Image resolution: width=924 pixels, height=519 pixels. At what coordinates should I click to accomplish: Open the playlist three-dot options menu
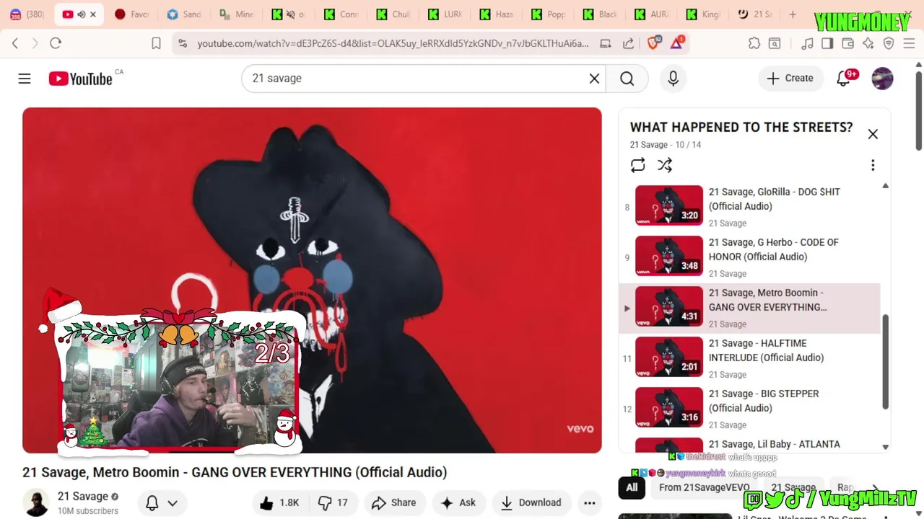coord(873,165)
